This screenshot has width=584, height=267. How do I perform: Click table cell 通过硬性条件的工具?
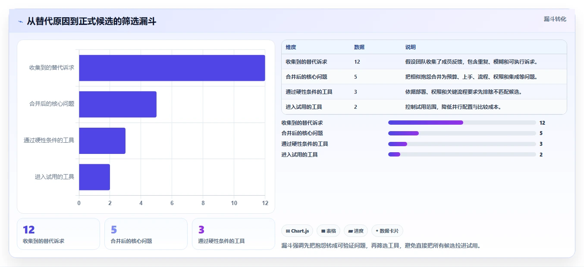pos(309,92)
